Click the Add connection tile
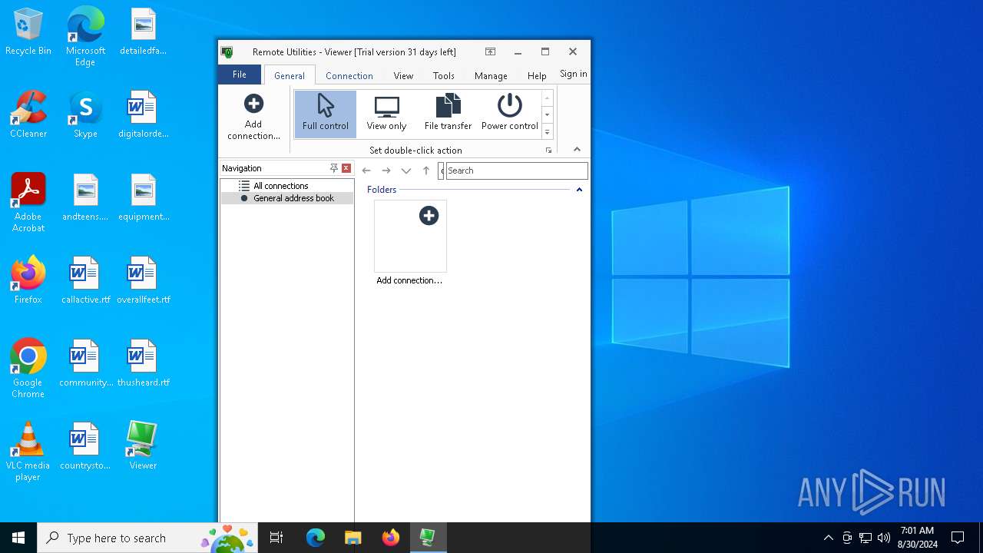 (x=410, y=243)
